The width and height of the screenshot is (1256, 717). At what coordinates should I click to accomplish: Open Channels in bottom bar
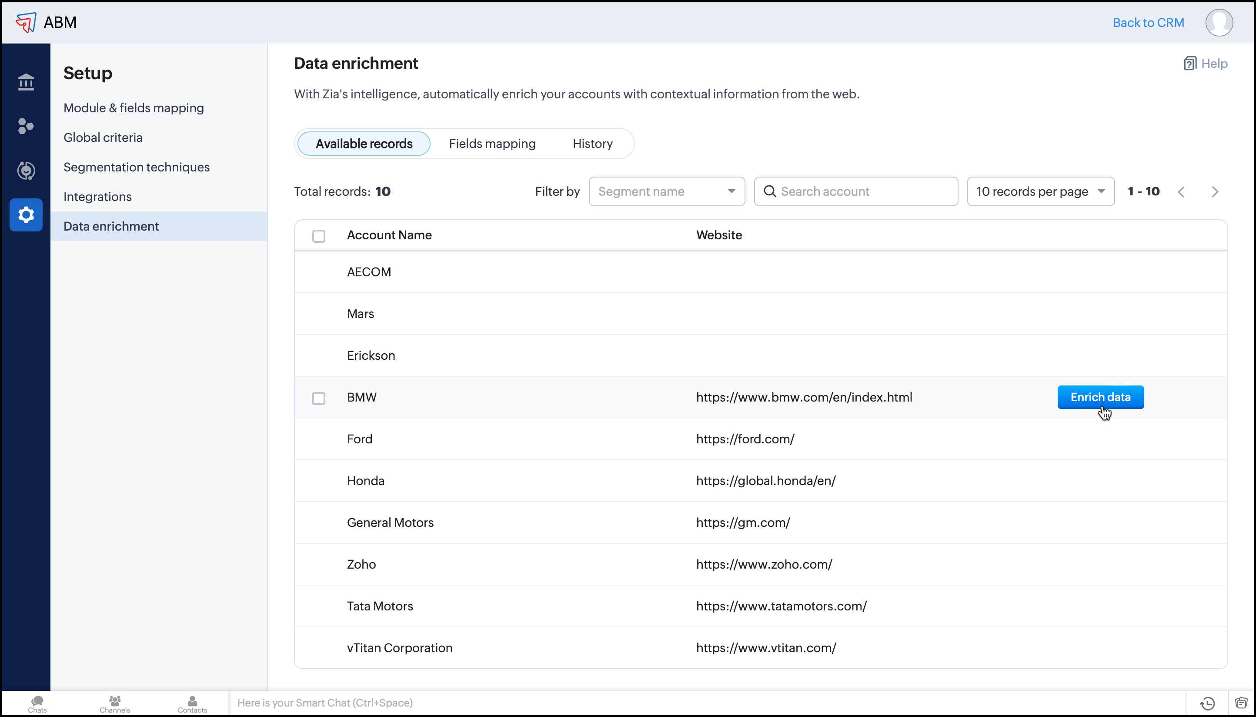(x=114, y=704)
